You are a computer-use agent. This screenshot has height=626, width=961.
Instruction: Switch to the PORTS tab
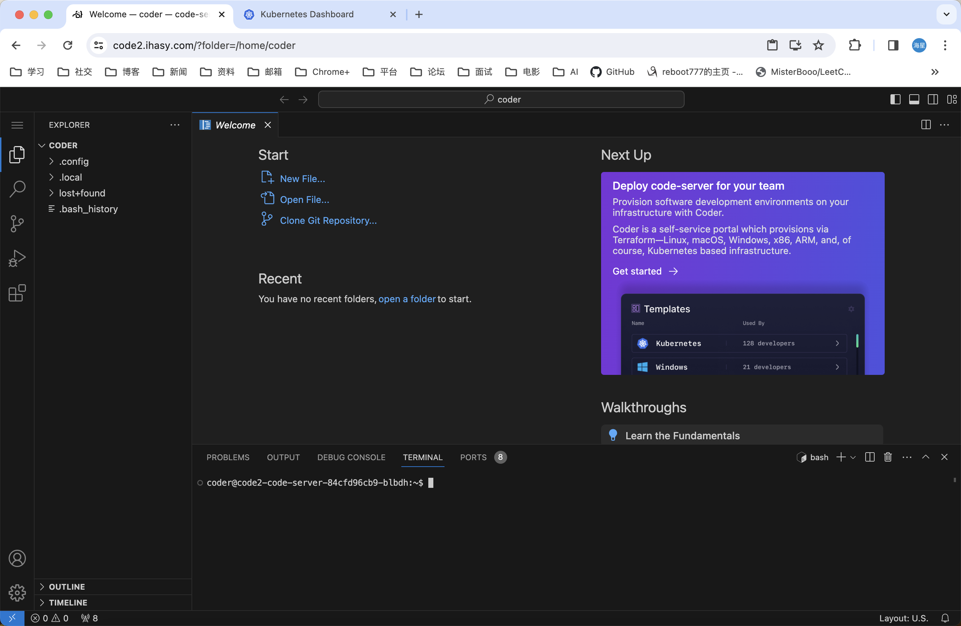(x=473, y=457)
